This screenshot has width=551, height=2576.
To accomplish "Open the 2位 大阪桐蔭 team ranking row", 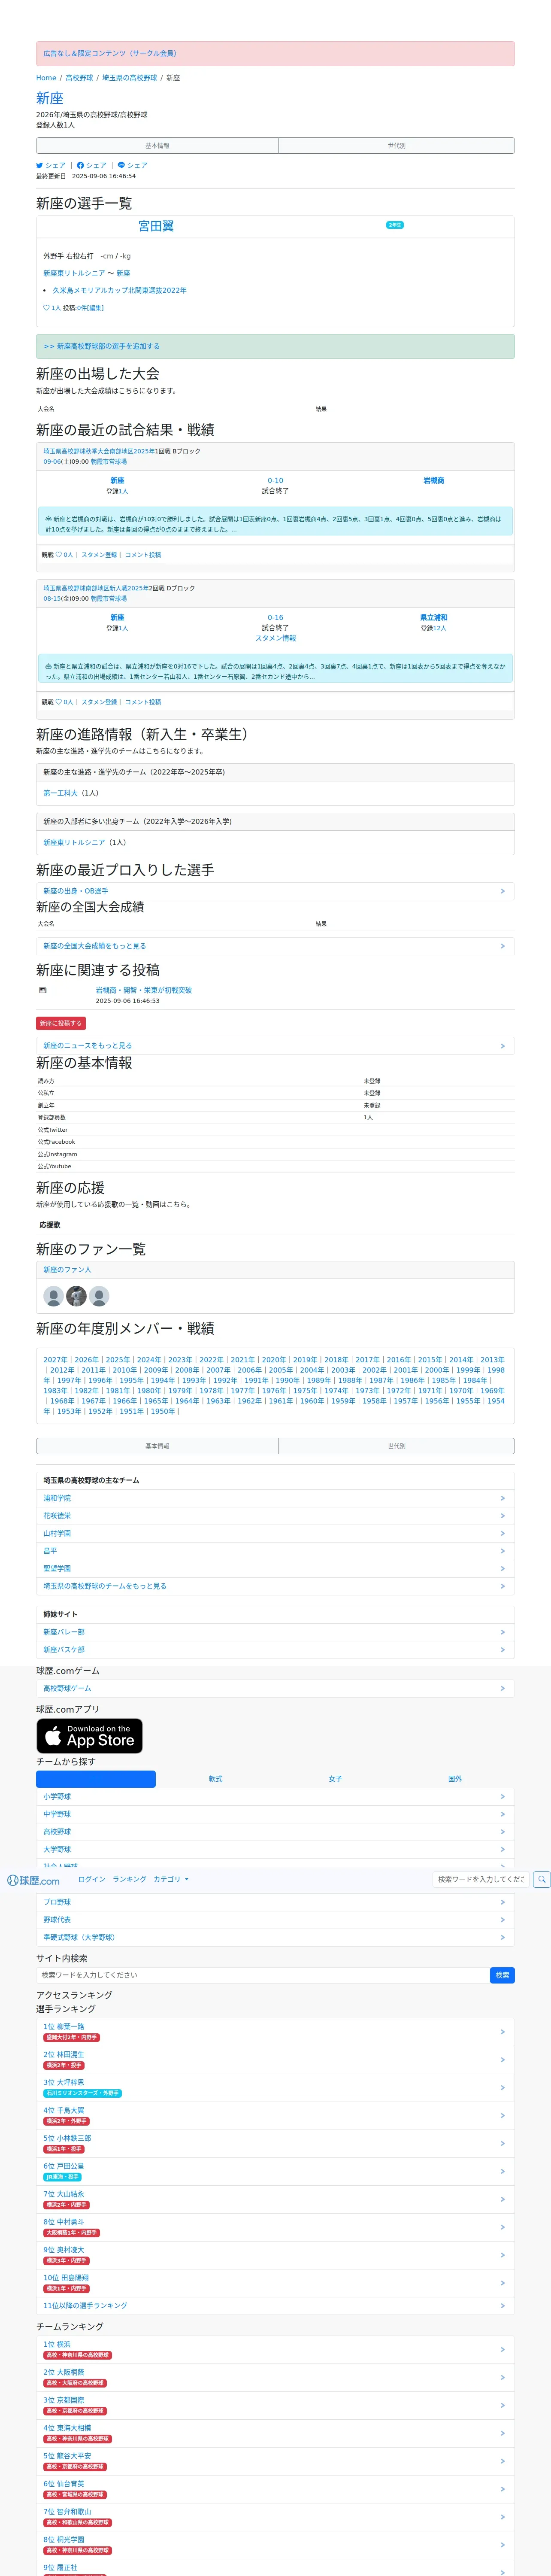I will tap(275, 2378).
